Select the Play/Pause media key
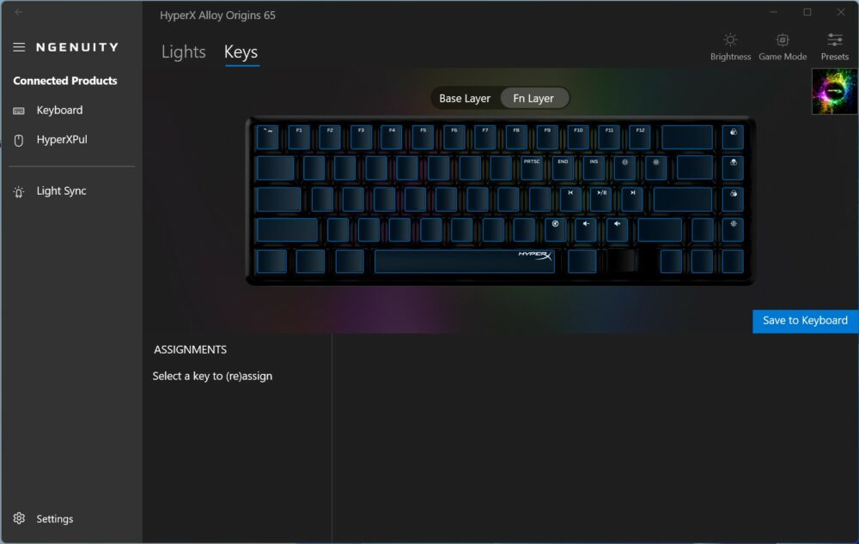Image resolution: width=859 pixels, height=544 pixels. point(601,199)
